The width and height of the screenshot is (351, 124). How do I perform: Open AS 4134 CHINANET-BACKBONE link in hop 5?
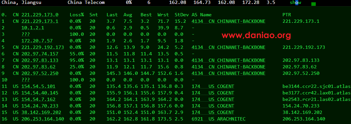(x=228, y=47)
